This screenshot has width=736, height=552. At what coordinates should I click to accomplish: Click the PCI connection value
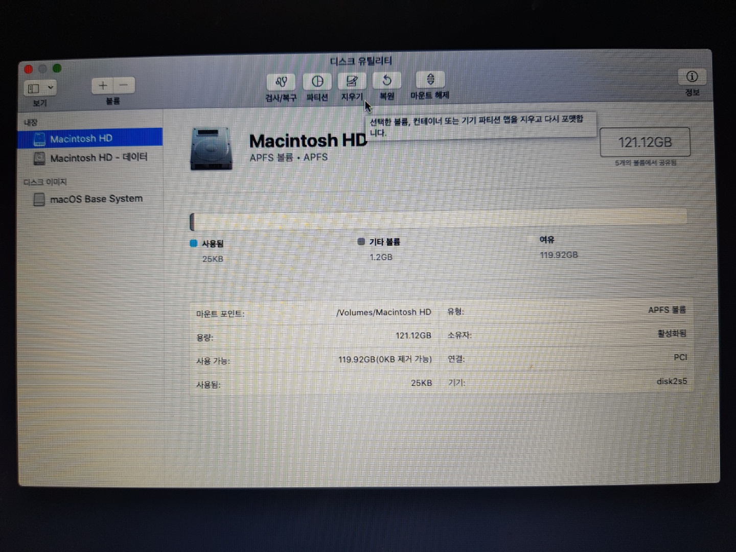point(680,357)
